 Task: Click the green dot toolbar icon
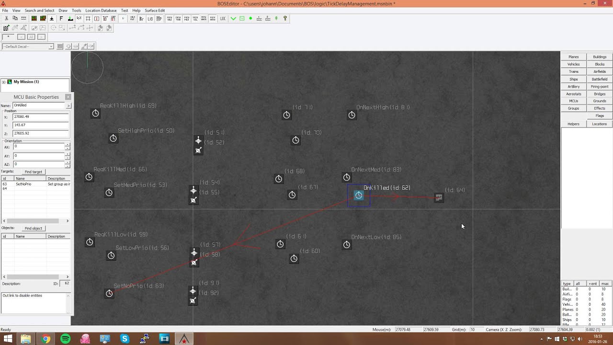(250, 19)
